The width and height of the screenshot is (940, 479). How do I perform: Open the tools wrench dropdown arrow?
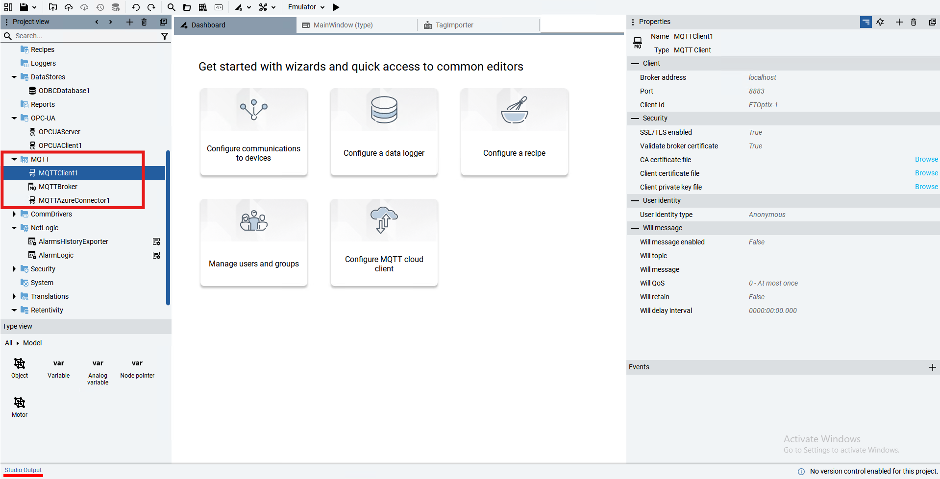pos(273,7)
